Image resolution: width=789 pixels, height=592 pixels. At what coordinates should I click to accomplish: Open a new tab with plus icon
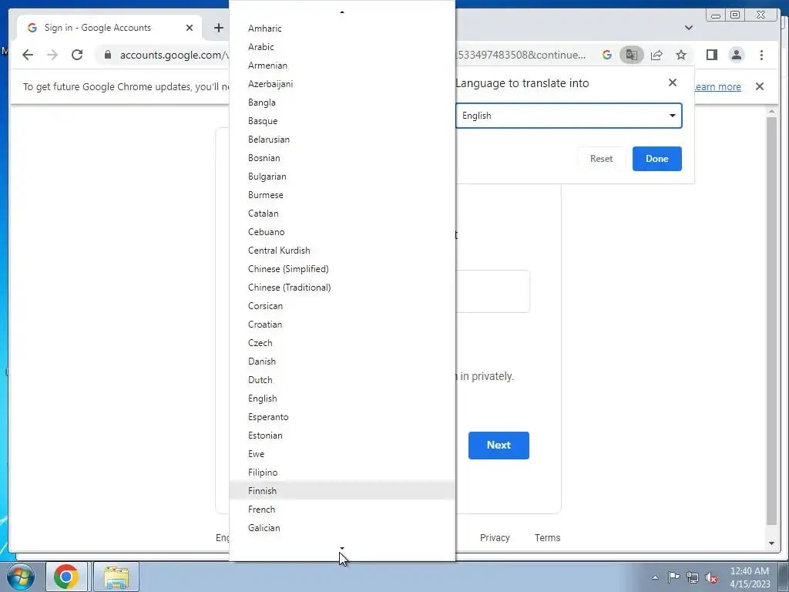point(218,28)
